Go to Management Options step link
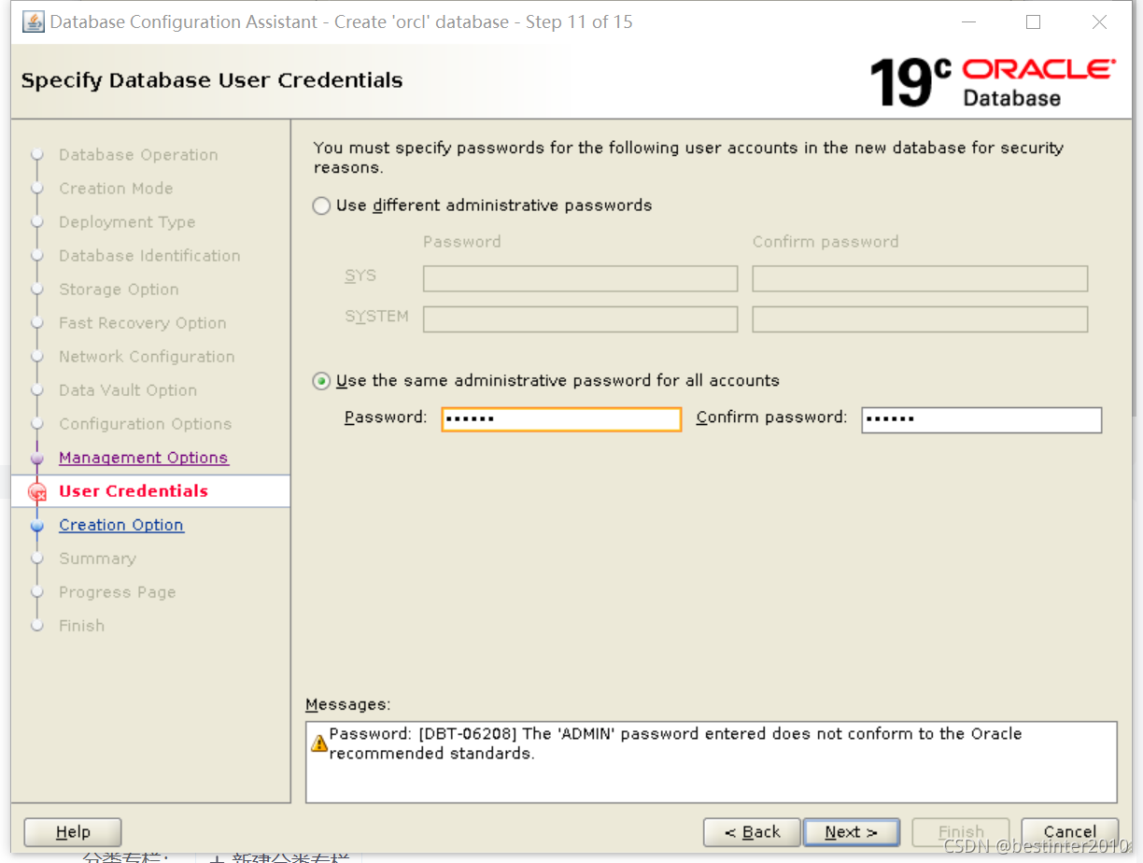This screenshot has height=863, width=1143. coord(144,458)
